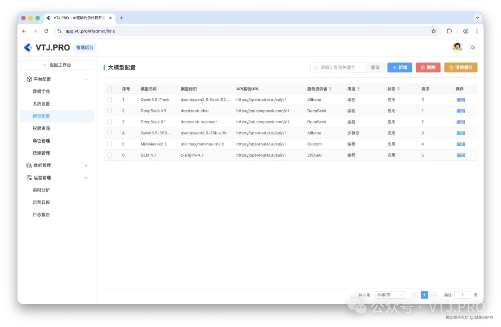The image size is (501, 327).
Task: Edit the Qwen3.5-35B row via 编辑
Action: coord(461,133)
